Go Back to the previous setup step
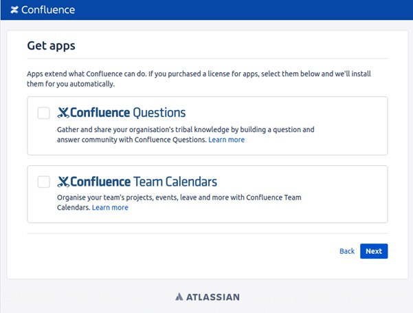This screenshot has height=313, width=413. (347, 251)
